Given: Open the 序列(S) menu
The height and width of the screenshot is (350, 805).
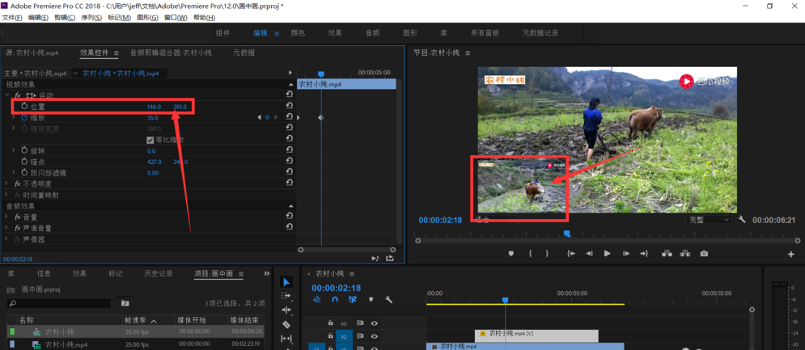Looking at the screenshot, I should tap(91, 18).
